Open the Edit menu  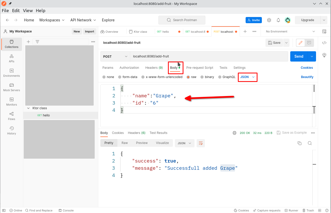[x=16, y=11]
